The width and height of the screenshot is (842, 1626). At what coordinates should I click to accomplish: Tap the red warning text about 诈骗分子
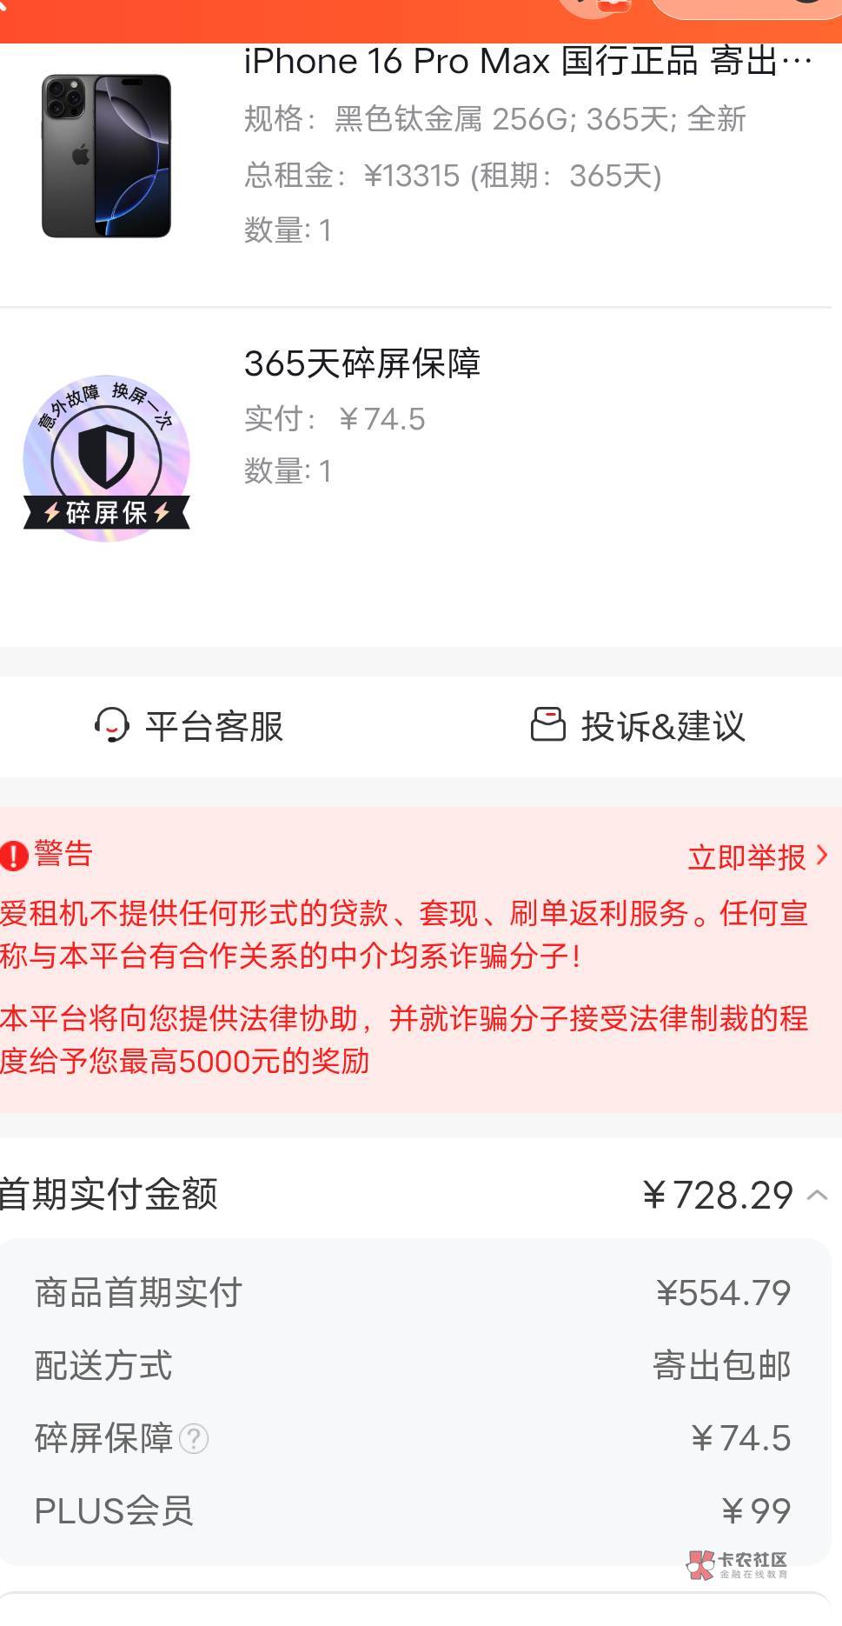pyautogui.click(x=405, y=935)
